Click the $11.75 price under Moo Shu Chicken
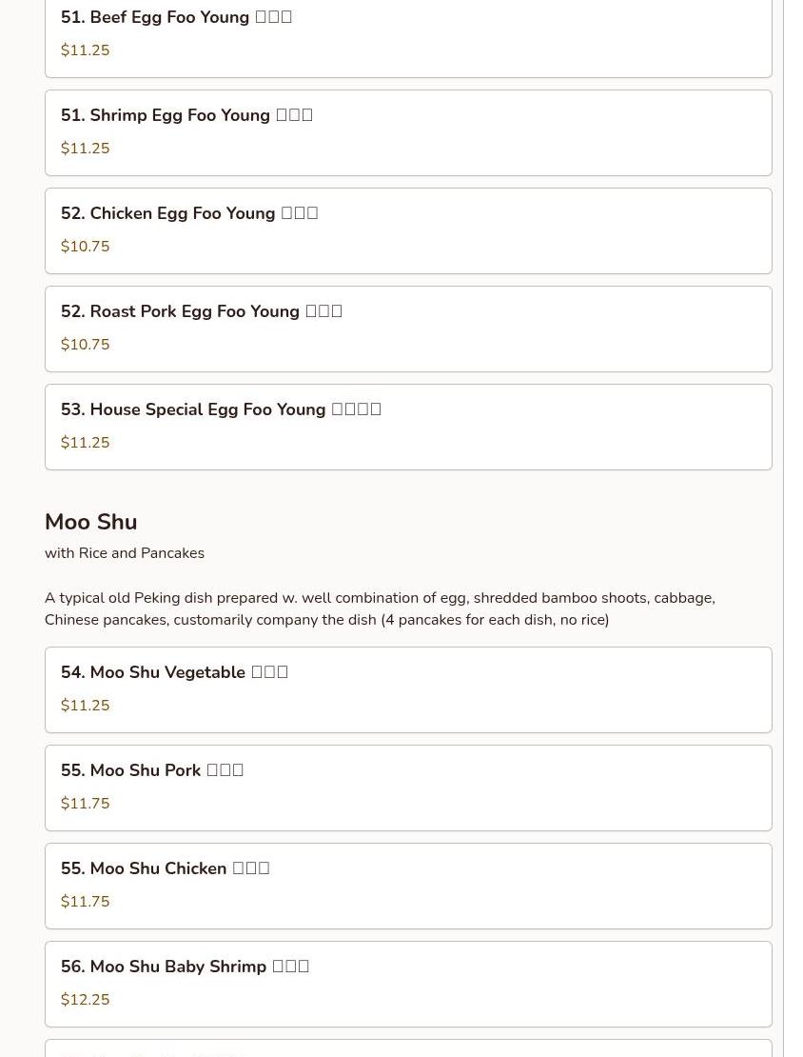The height and width of the screenshot is (1057, 803). 85,902
